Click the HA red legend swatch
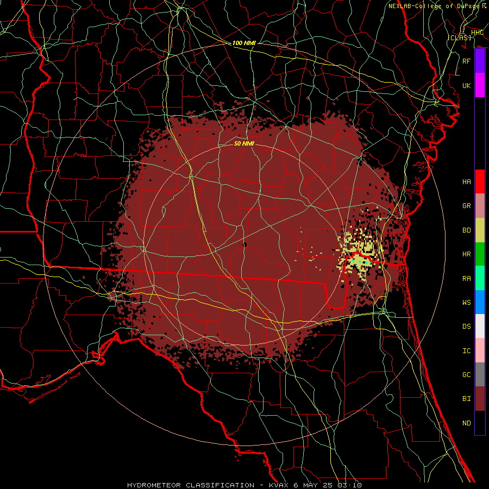Image resolution: width=489 pixels, height=489 pixels. (x=480, y=181)
